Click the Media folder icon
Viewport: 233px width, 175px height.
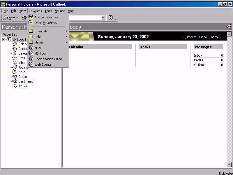click(x=31, y=42)
